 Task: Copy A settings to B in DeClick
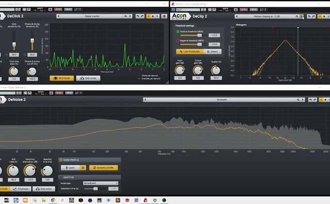pos(153,16)
